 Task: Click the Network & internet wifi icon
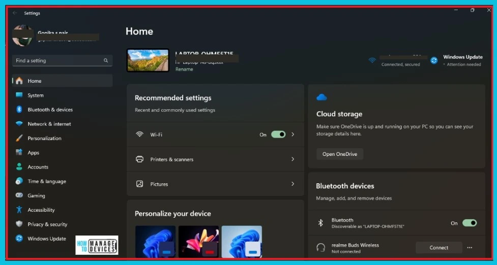pyautogui.click(x=19, y=124)
